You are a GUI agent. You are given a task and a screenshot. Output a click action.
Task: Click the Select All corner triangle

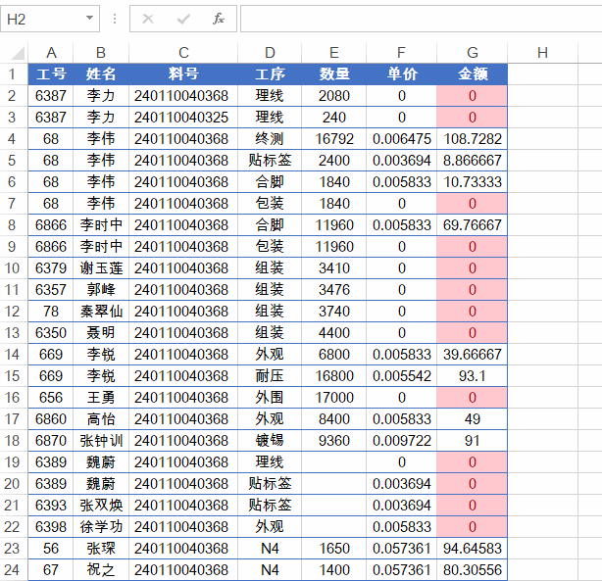(x=15, y=53)
